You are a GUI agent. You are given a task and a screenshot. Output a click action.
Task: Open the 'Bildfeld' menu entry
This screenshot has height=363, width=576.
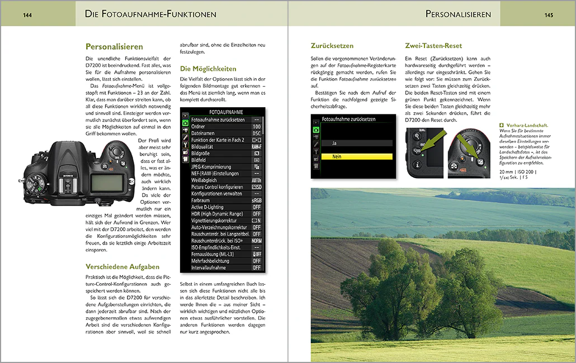click(x=226, y=160)
